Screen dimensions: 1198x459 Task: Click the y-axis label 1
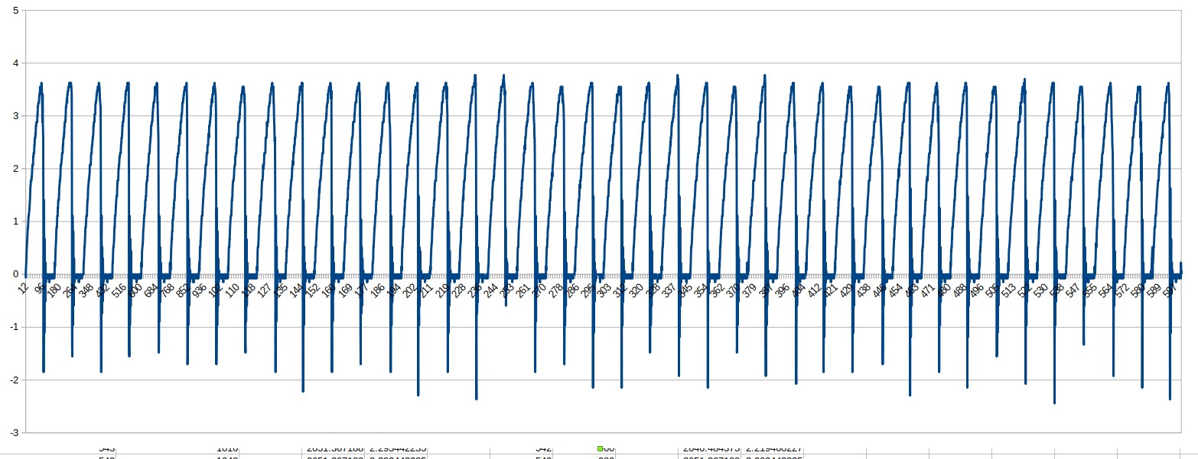pos(16,221)
